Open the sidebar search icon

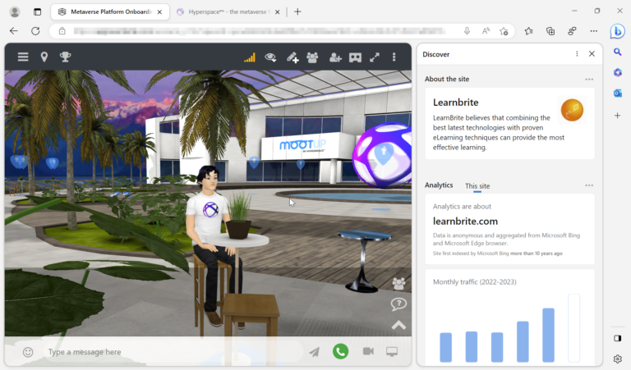pos(618,52)
